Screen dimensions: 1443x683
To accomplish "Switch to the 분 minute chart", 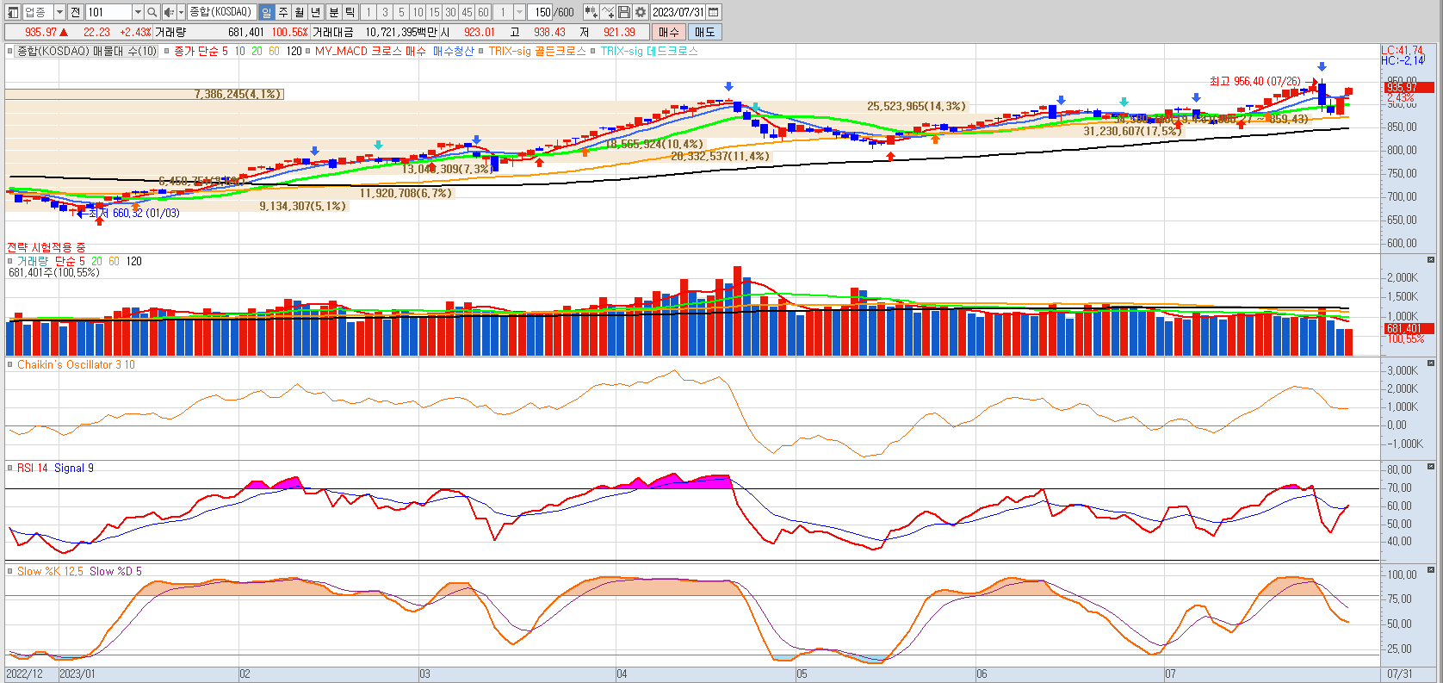I will 334,12.
